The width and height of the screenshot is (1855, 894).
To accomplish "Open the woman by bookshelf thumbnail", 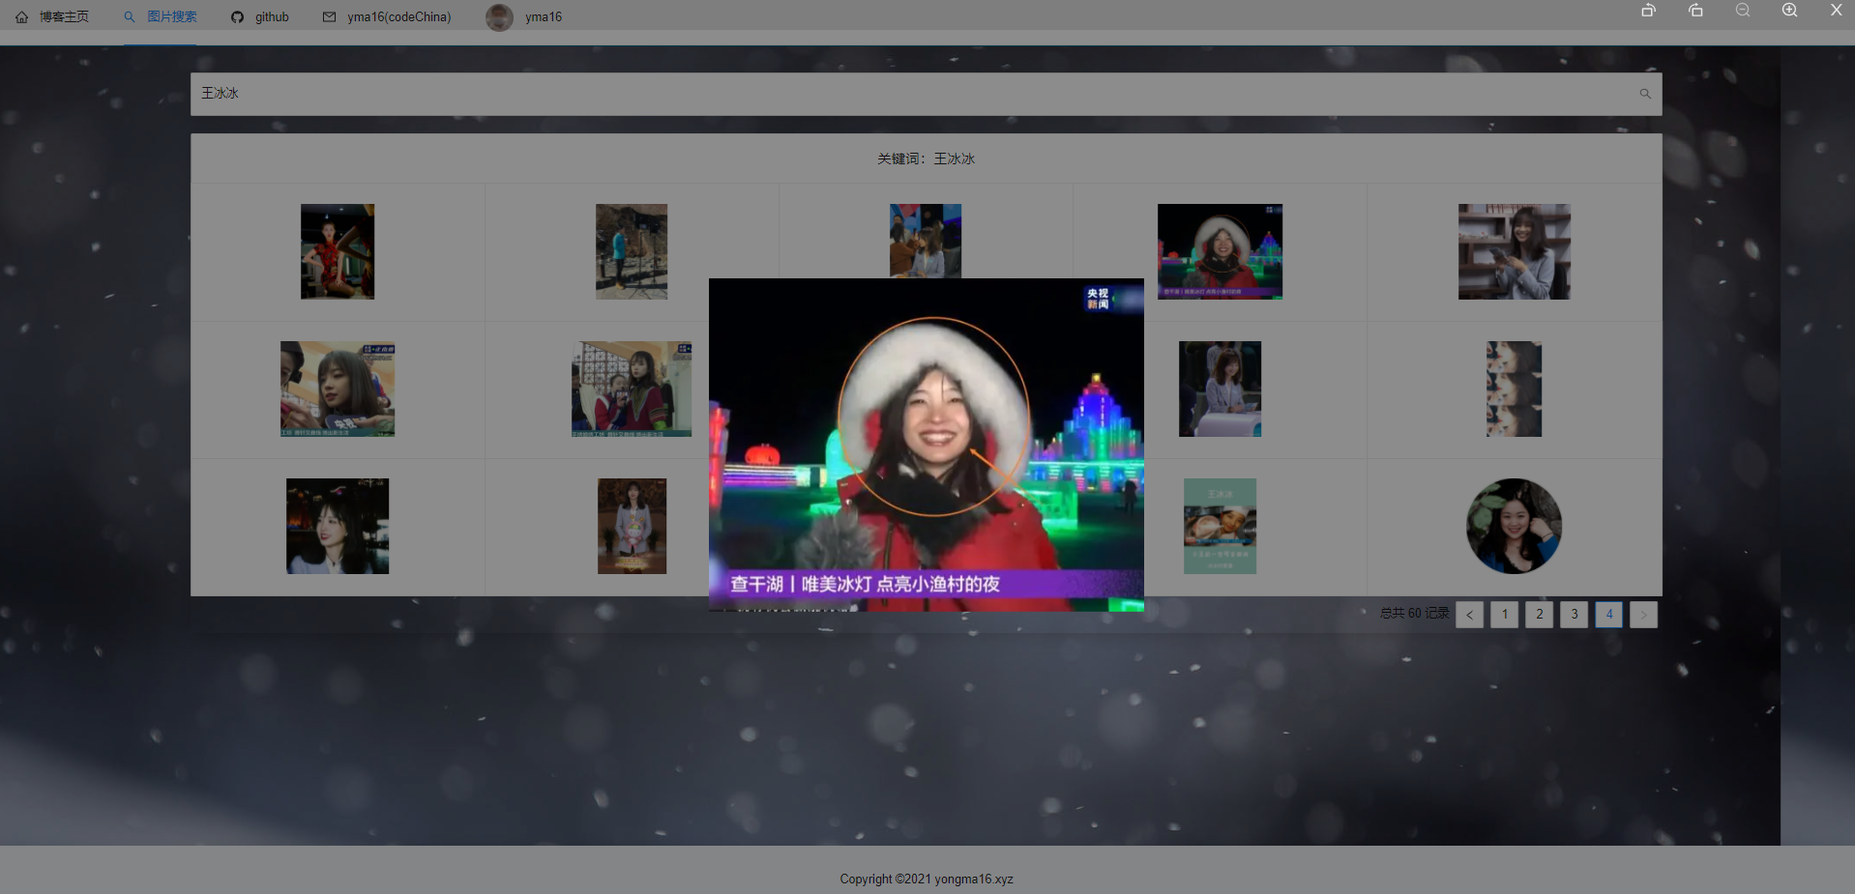I will tap(1515, 251).
